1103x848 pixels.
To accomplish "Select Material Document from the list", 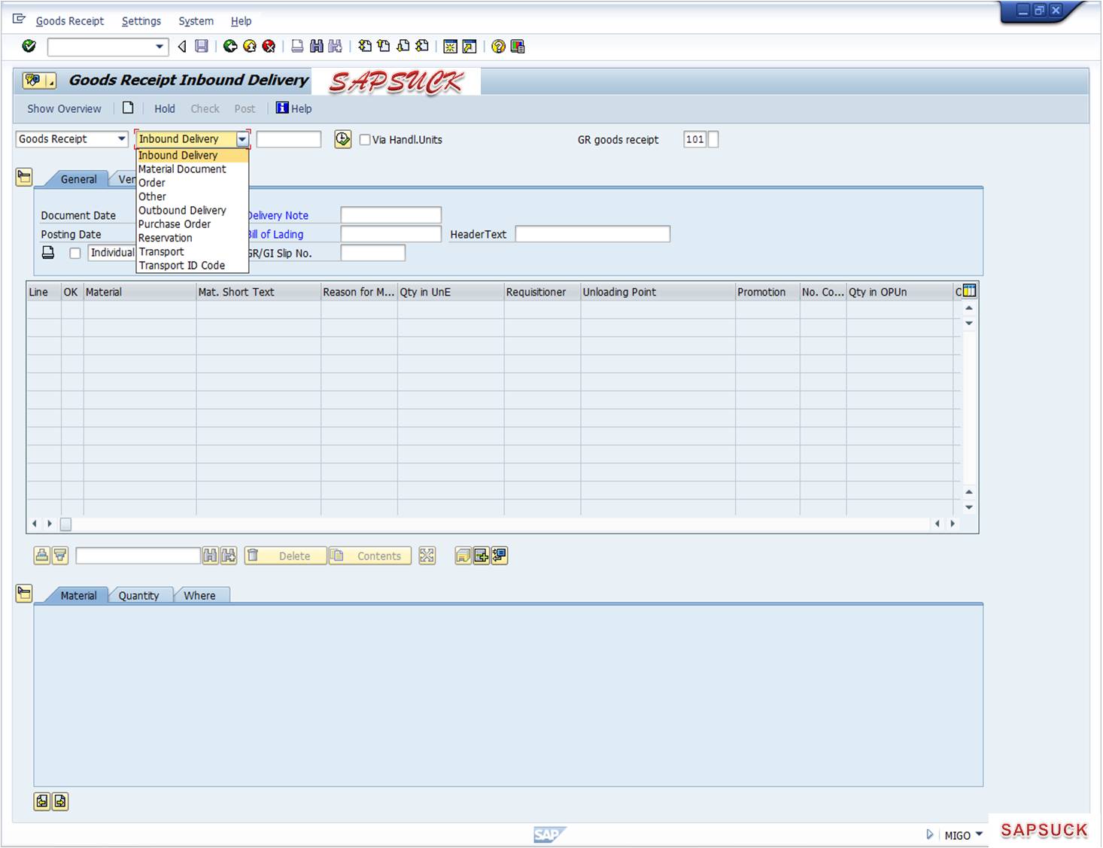I will [x=182, y=169].
